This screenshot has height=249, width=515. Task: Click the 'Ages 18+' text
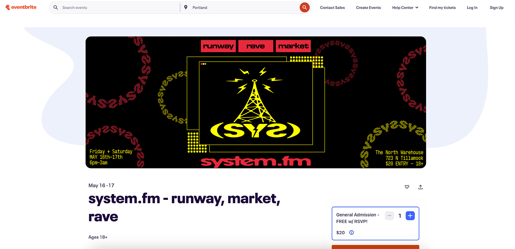pos(98,237)
